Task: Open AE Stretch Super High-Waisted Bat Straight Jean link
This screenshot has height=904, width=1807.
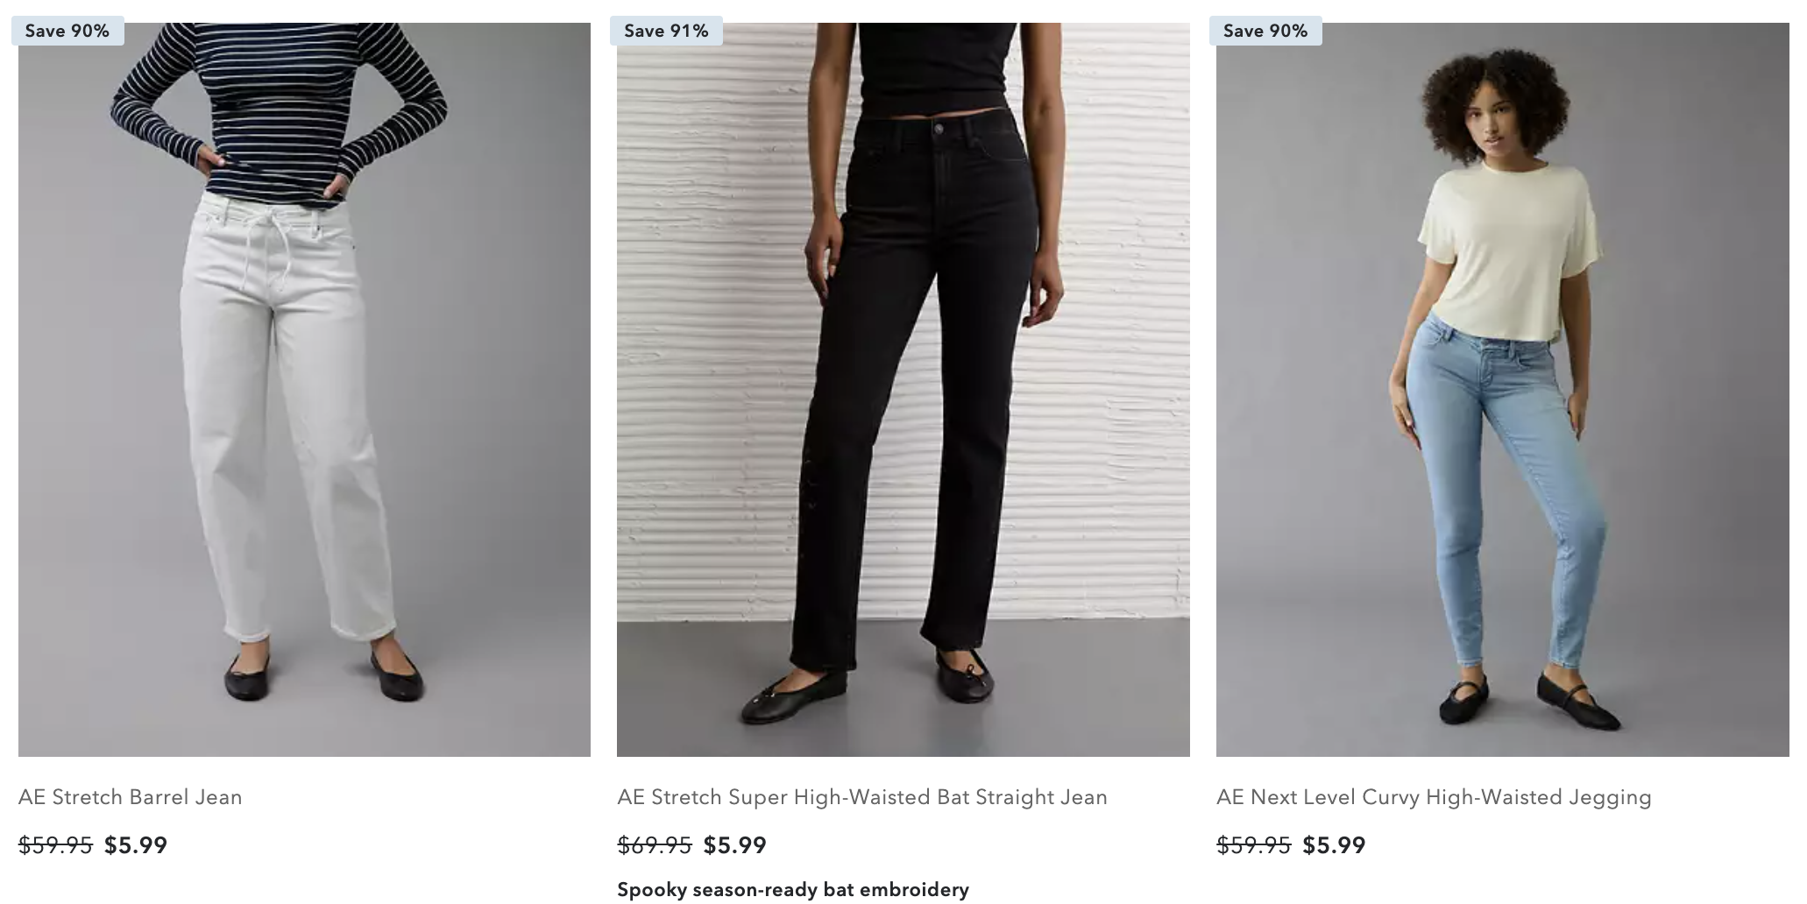Action: pos(861,797)
